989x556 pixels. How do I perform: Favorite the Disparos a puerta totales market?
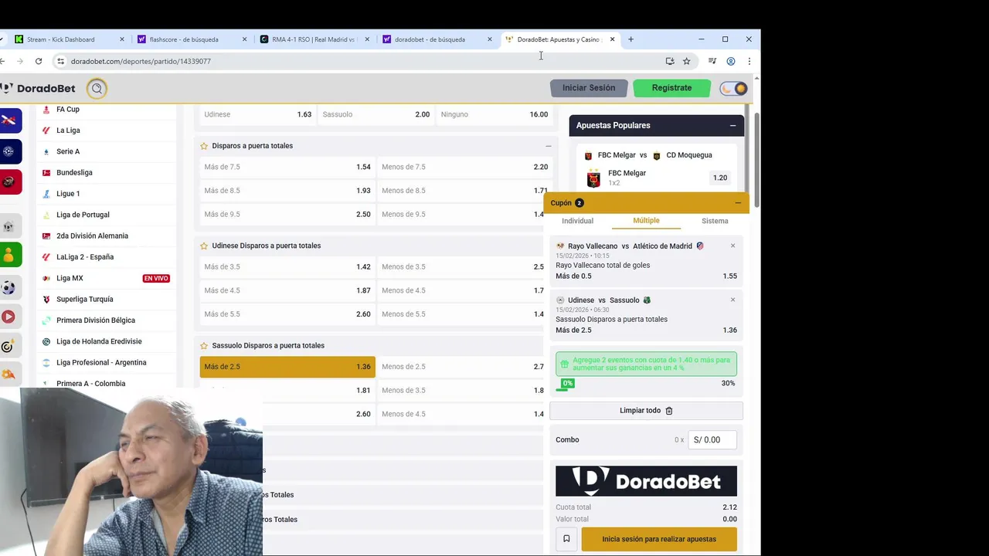(204, 146)
